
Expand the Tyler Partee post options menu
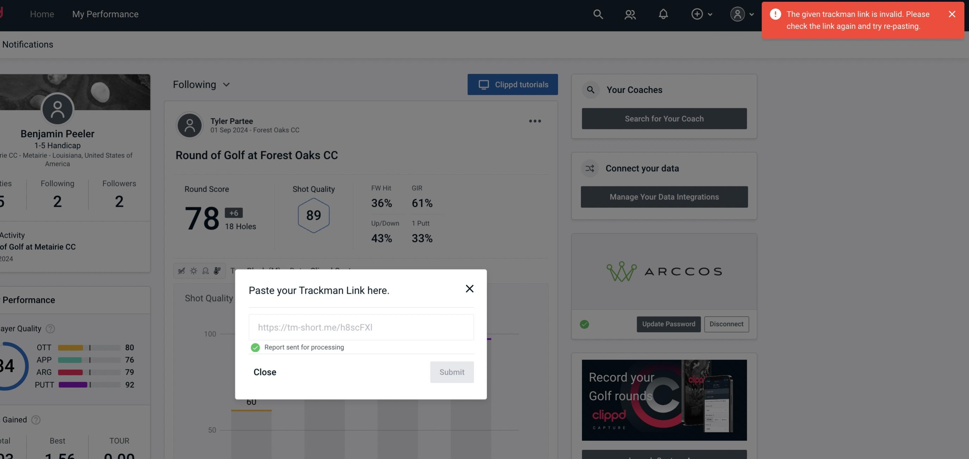[534, 121]
